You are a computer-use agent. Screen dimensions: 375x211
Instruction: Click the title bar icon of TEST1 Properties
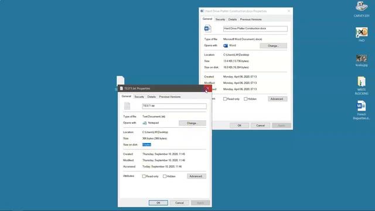(121, 89)
